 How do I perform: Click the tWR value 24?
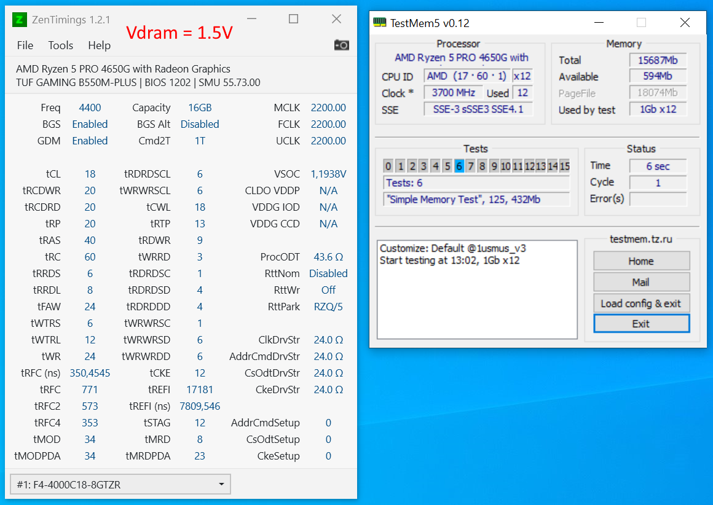[90, 356]
